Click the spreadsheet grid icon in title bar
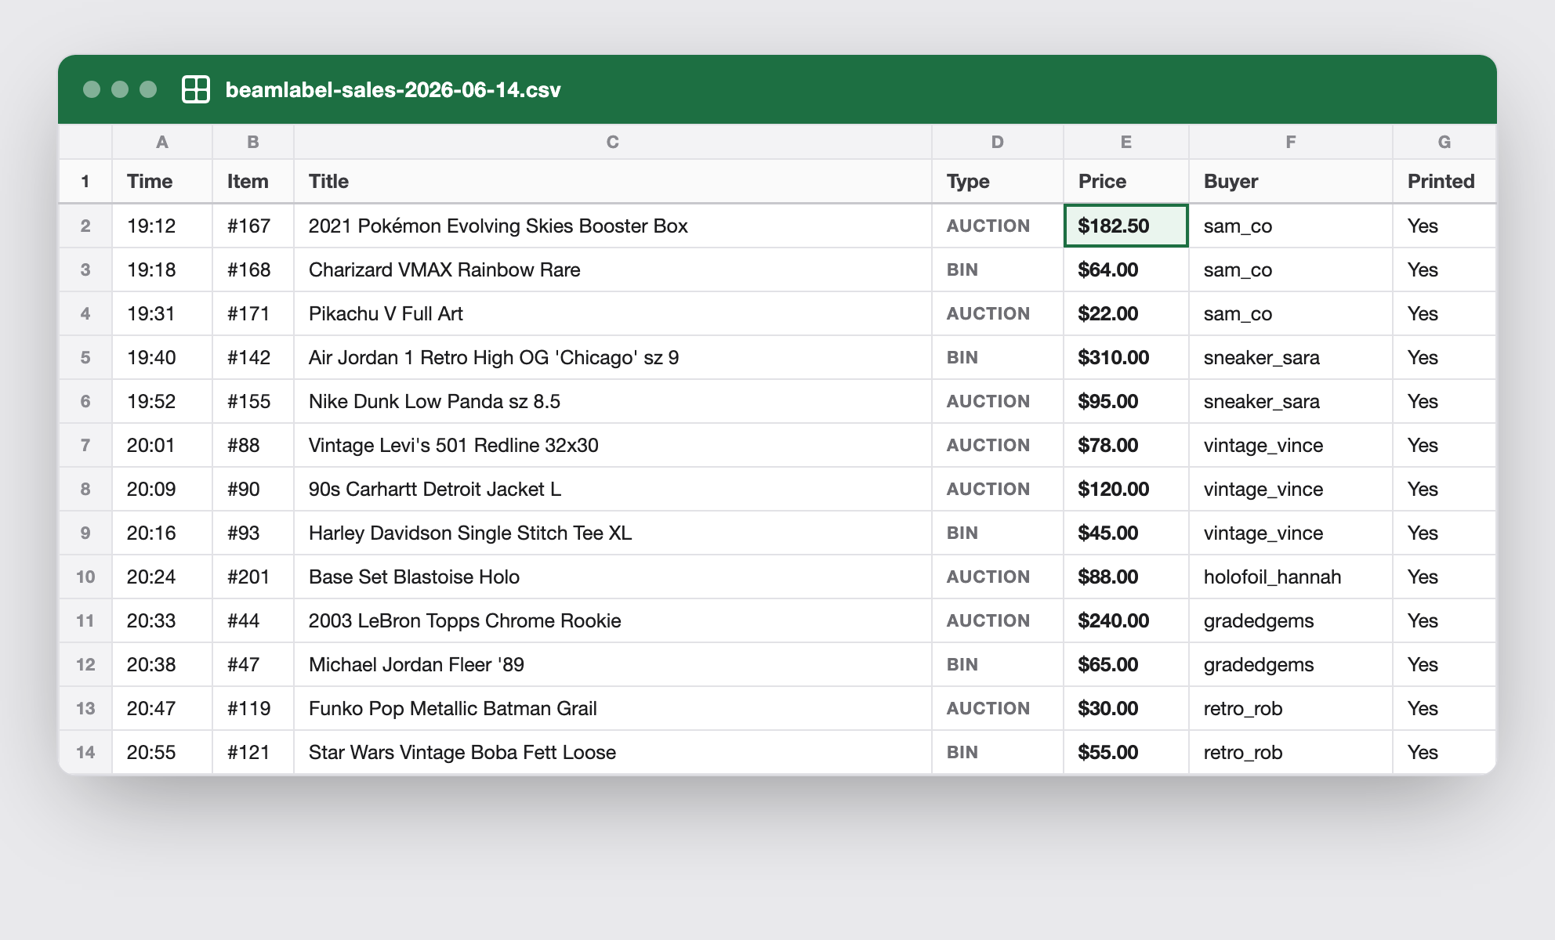 point(196,89)
